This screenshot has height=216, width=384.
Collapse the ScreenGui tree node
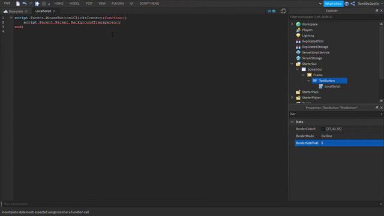[298, 70]
